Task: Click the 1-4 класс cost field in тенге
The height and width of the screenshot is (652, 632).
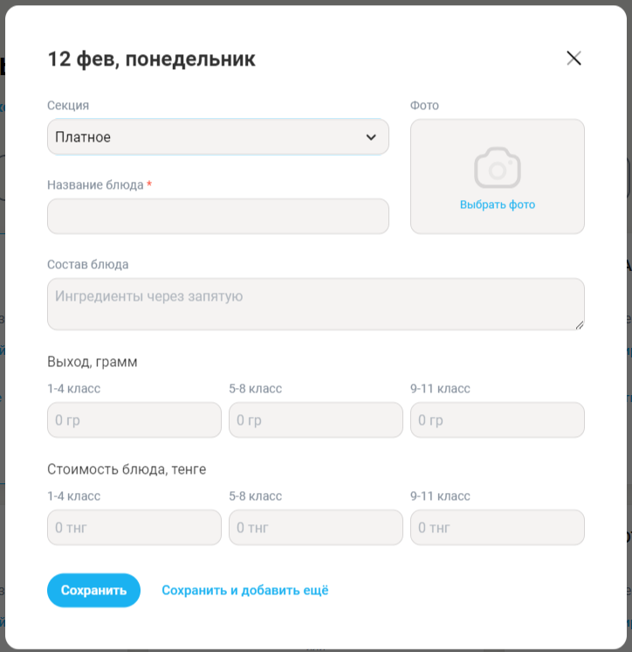Action: (x=134, y=528)
